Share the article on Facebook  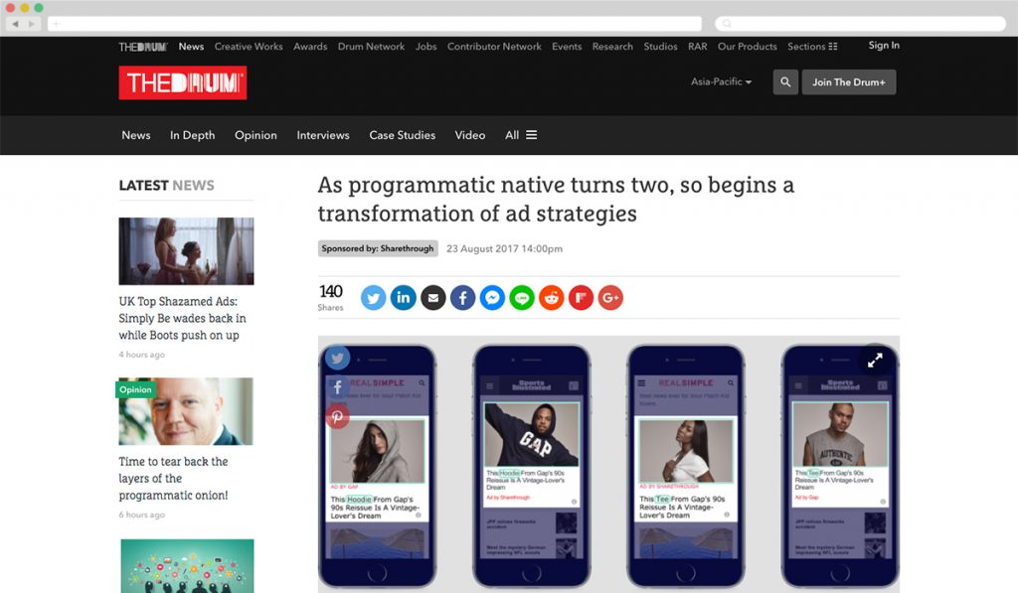[x=462, y=297]
